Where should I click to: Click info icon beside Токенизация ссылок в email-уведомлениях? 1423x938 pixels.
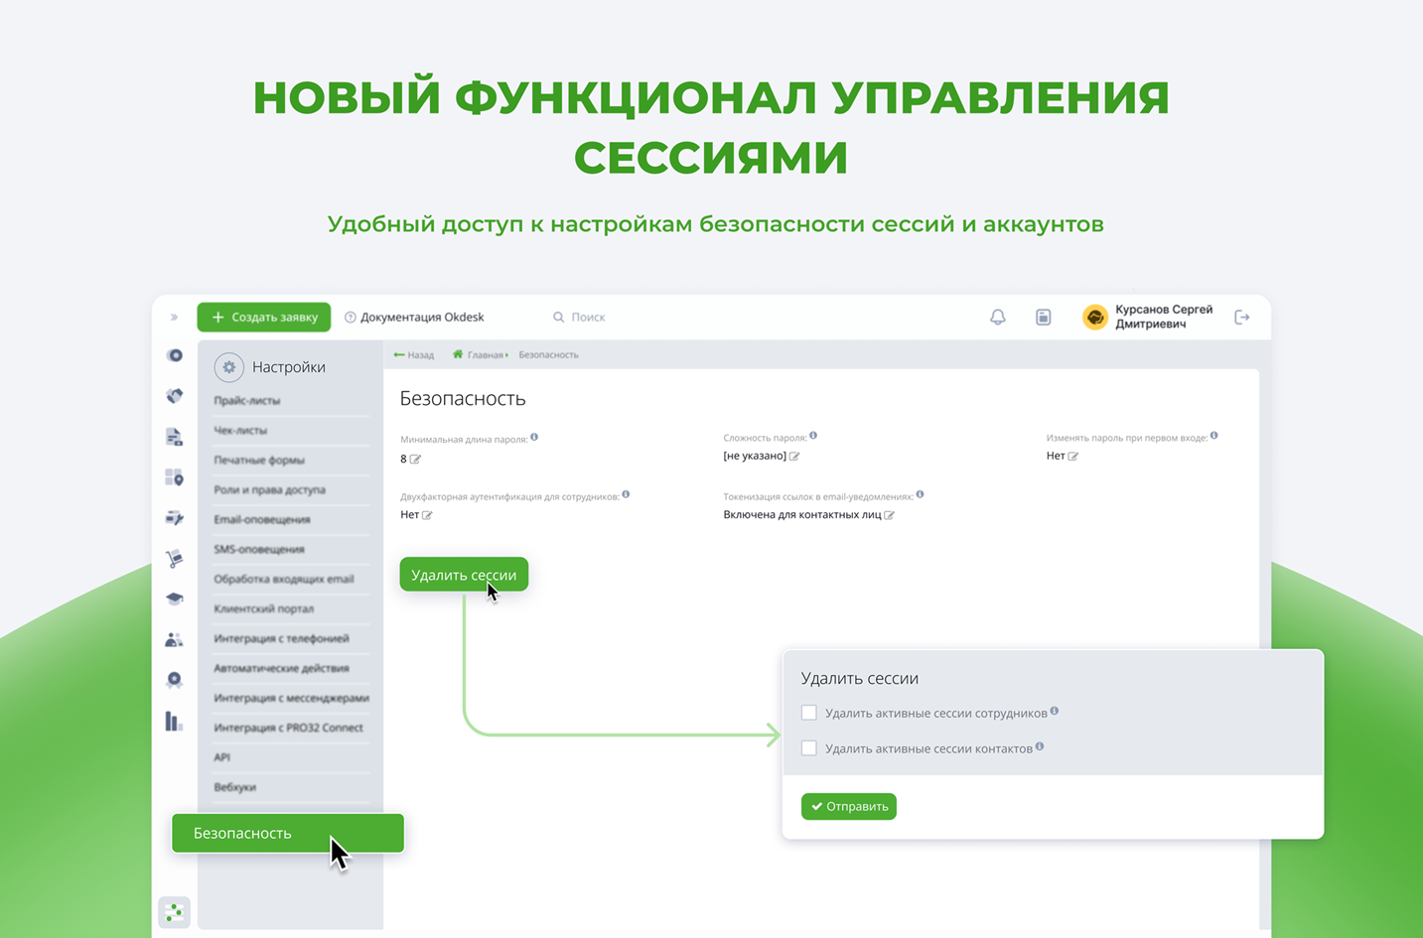click(x=921, y=494)
